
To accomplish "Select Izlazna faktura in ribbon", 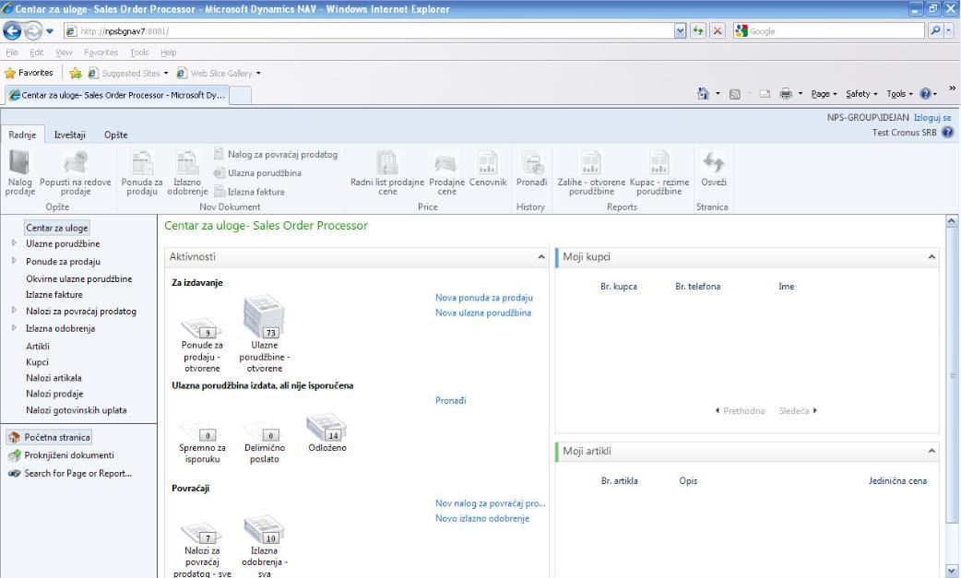I will pos(249,192).
